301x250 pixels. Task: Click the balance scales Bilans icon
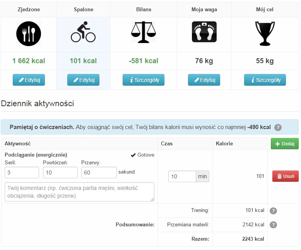(144, 32)
